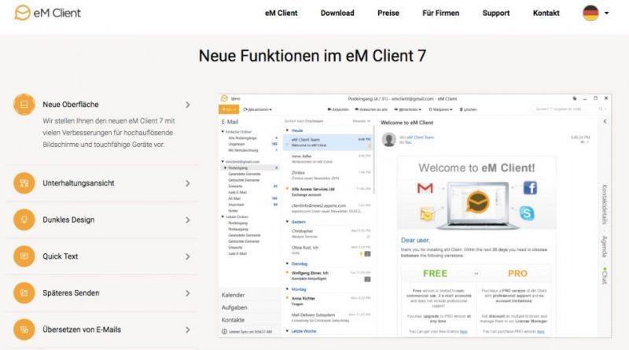
Task: Open the Preise pricing page
Action: tap(388, 13)
